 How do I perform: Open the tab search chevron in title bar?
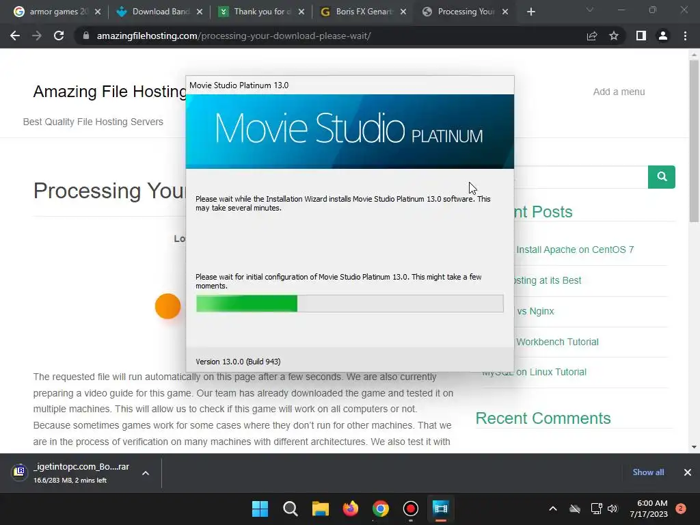click(x=590, y=10)
